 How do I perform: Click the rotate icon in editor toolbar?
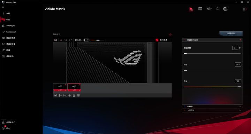70,40
